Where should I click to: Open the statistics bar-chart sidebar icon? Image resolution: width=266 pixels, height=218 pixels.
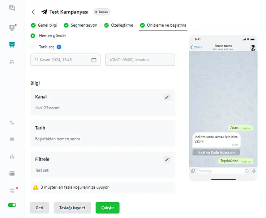tap(12, 157)
